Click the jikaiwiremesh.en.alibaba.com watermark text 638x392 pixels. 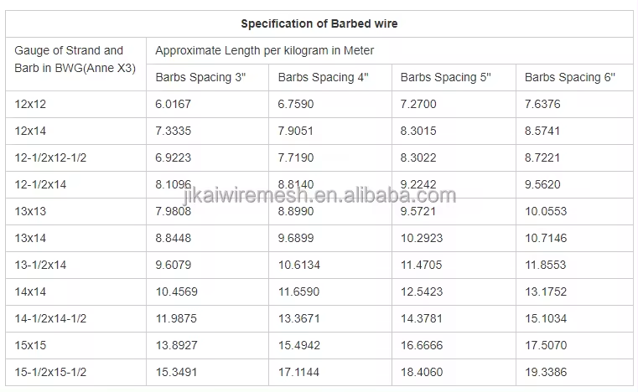[x=319, y=196]
